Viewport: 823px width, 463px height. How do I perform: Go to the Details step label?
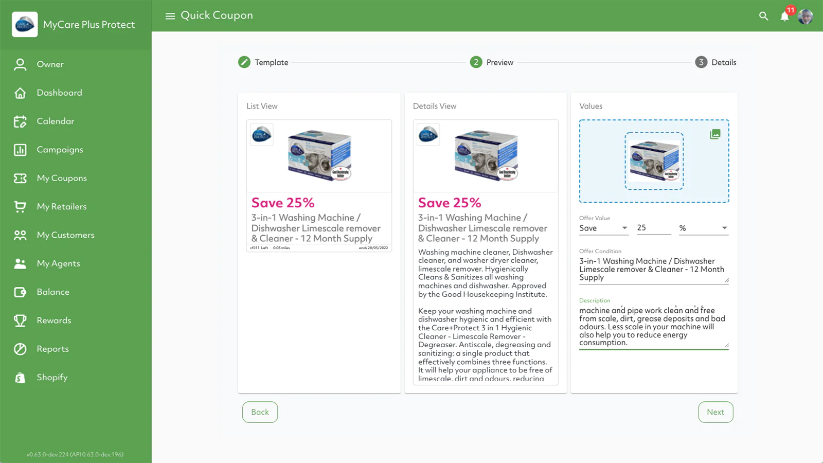coord(724,62)
